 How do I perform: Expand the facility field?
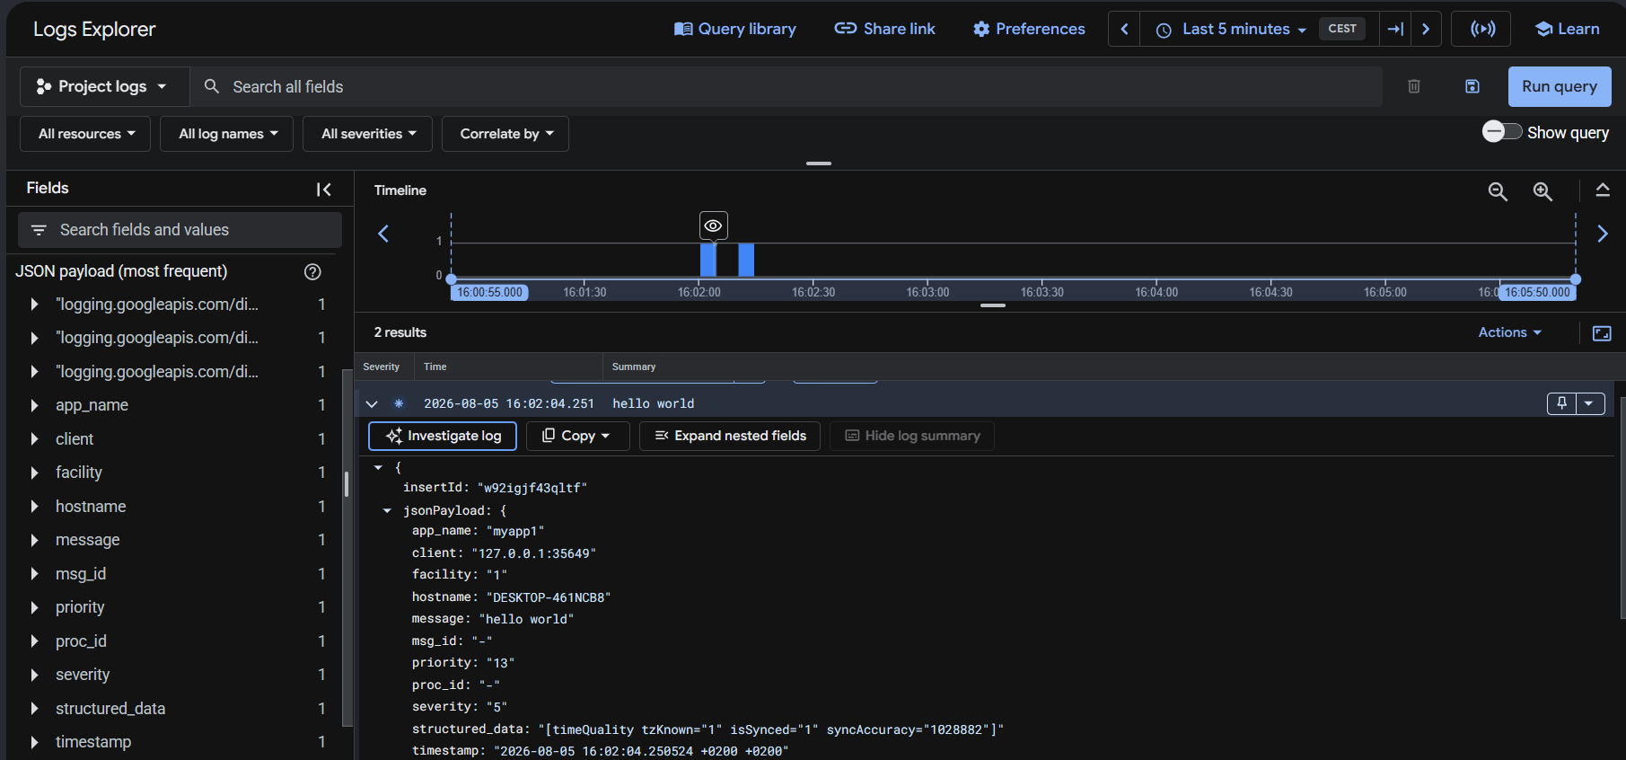tap(35, 473)
